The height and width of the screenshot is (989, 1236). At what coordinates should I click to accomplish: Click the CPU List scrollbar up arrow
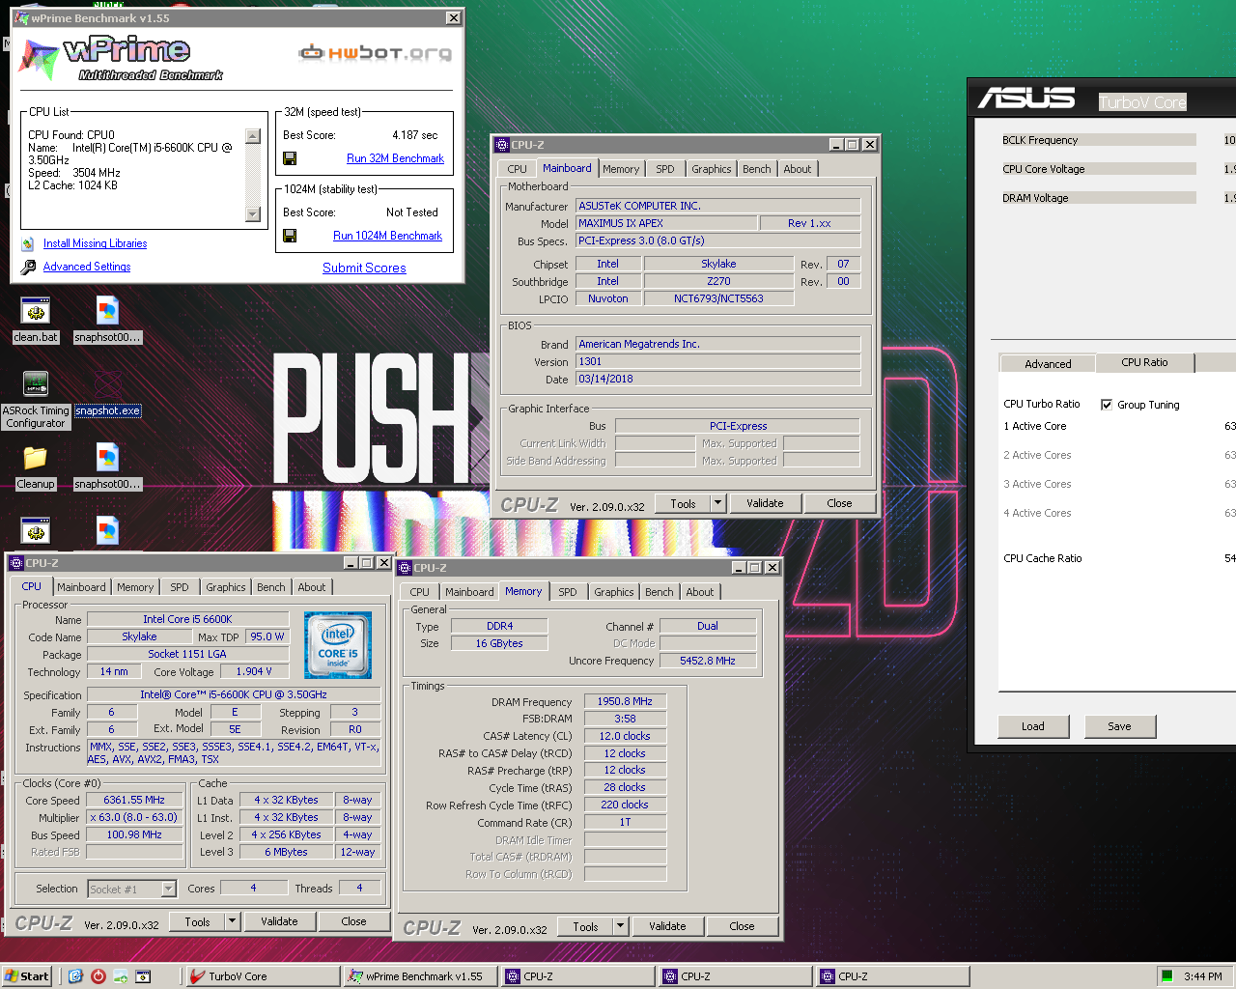point(253,136)
